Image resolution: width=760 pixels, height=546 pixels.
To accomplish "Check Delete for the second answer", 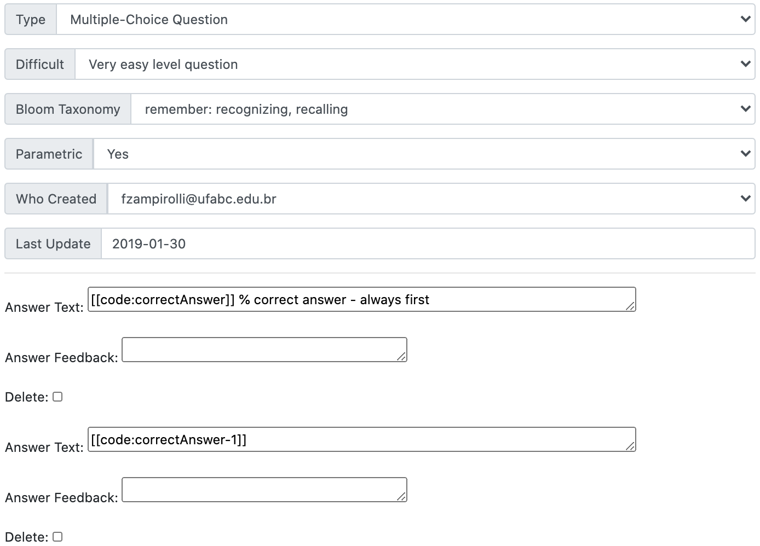I will [x=57, y=537].
